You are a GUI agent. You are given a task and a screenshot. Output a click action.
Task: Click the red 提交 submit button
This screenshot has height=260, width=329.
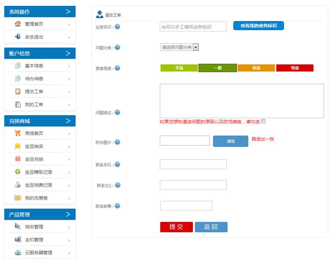[x=176, y=227]
